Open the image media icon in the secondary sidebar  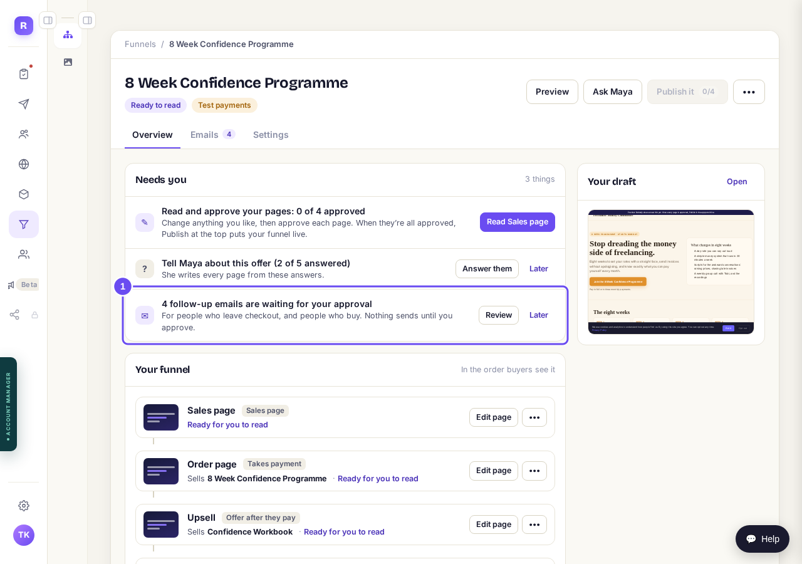68,62
